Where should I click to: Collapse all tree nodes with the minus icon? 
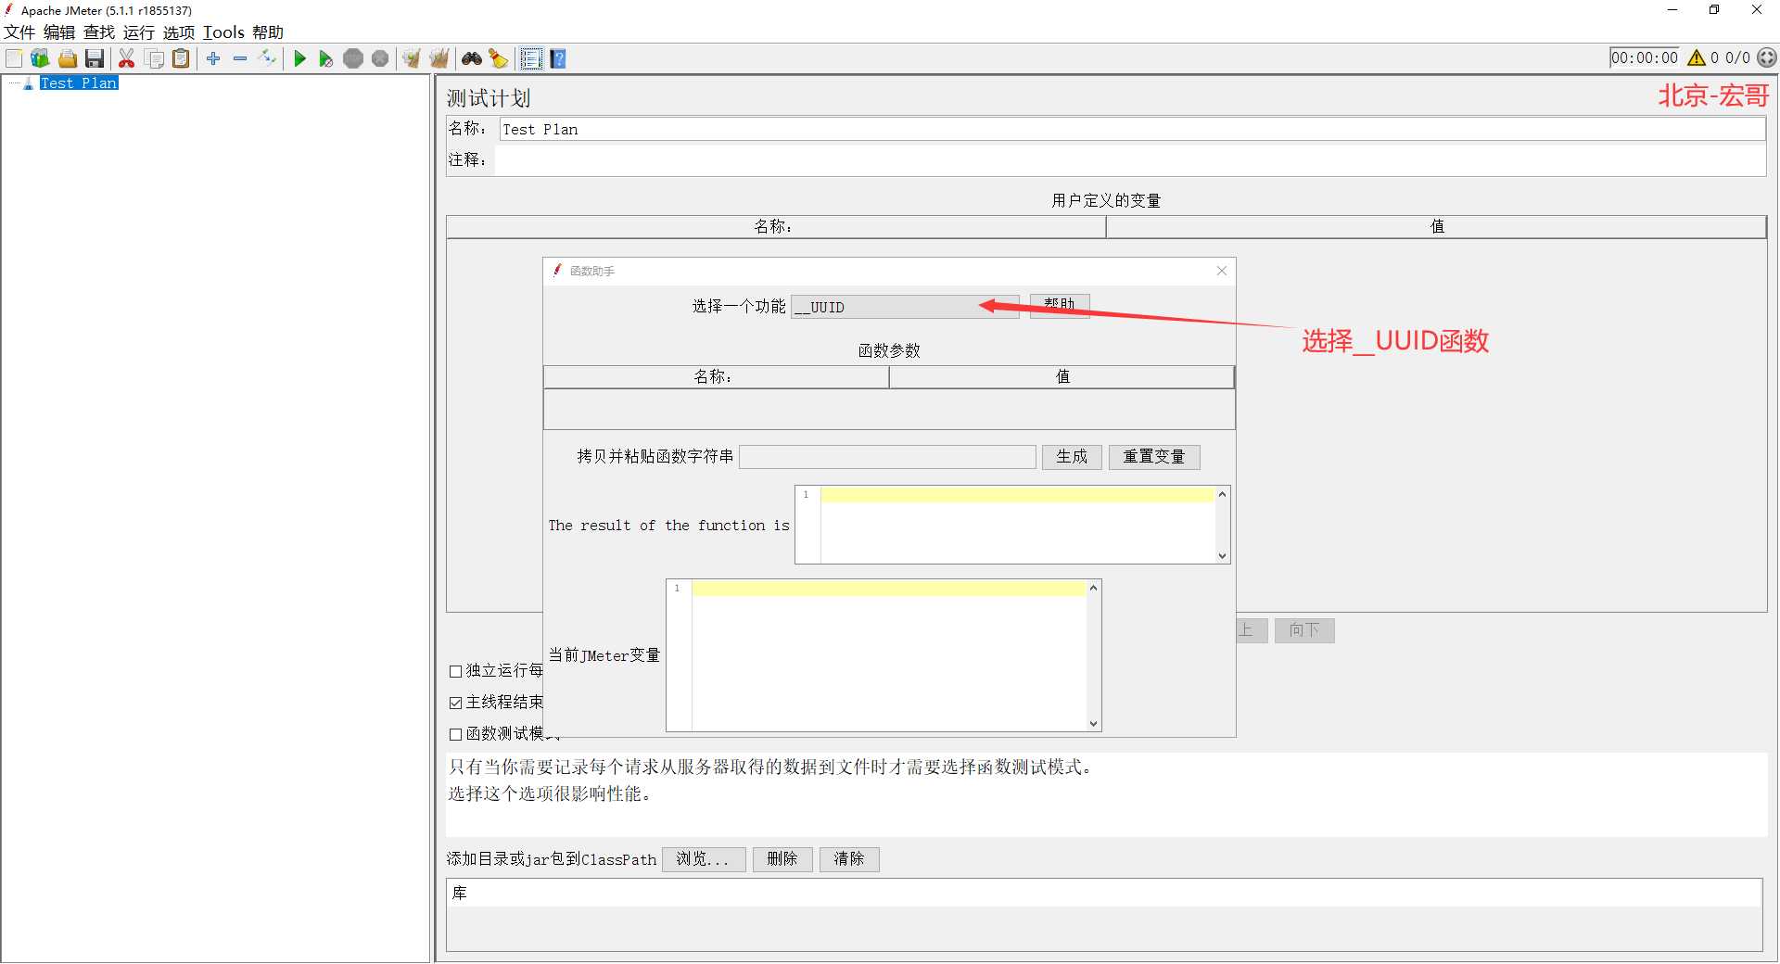pyautogui.click(x=240, y=58)
